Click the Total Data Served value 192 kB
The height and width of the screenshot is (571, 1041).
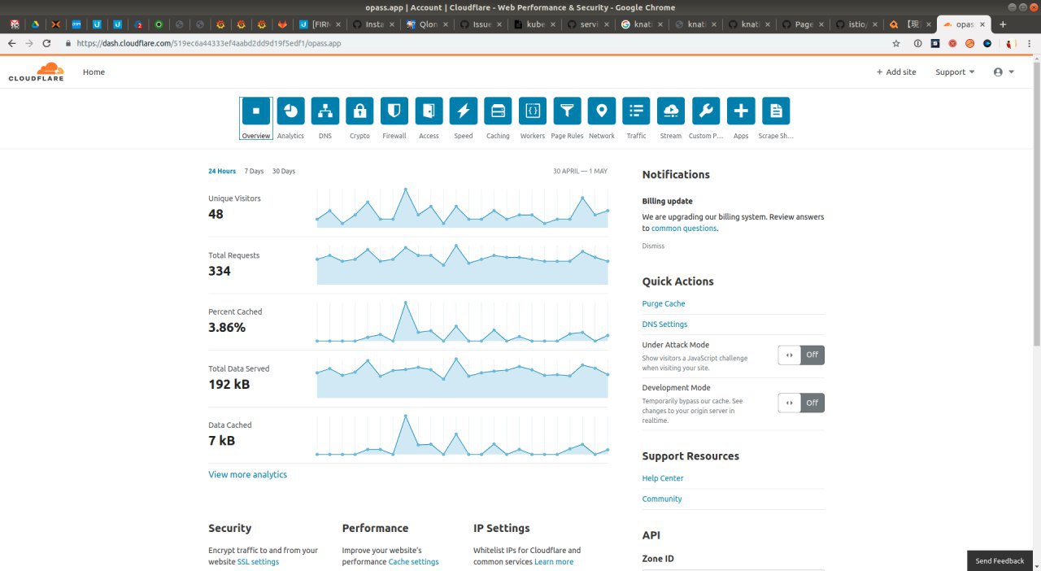[229, 384]
